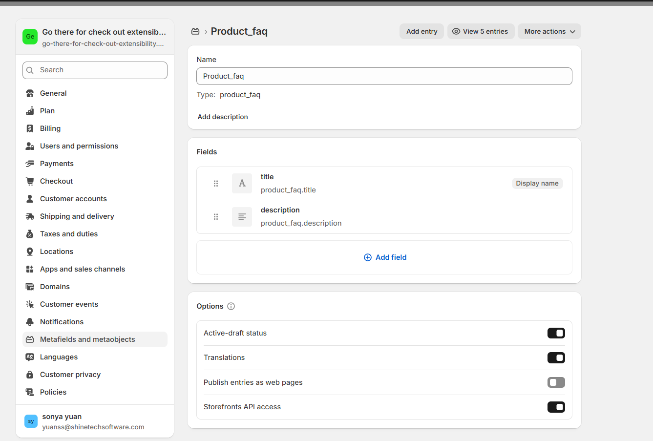Click drag handle beside description field

pos(216,217)
